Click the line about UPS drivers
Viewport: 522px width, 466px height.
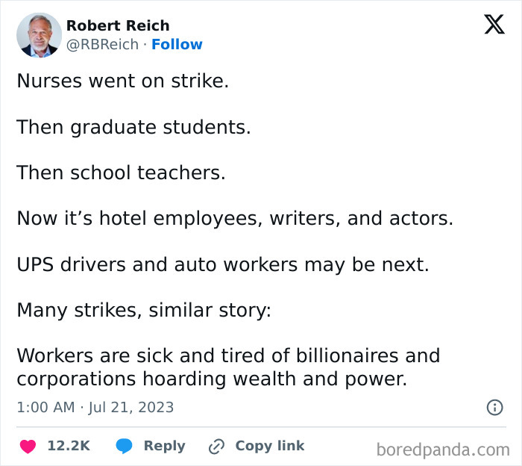pos(222,264)
